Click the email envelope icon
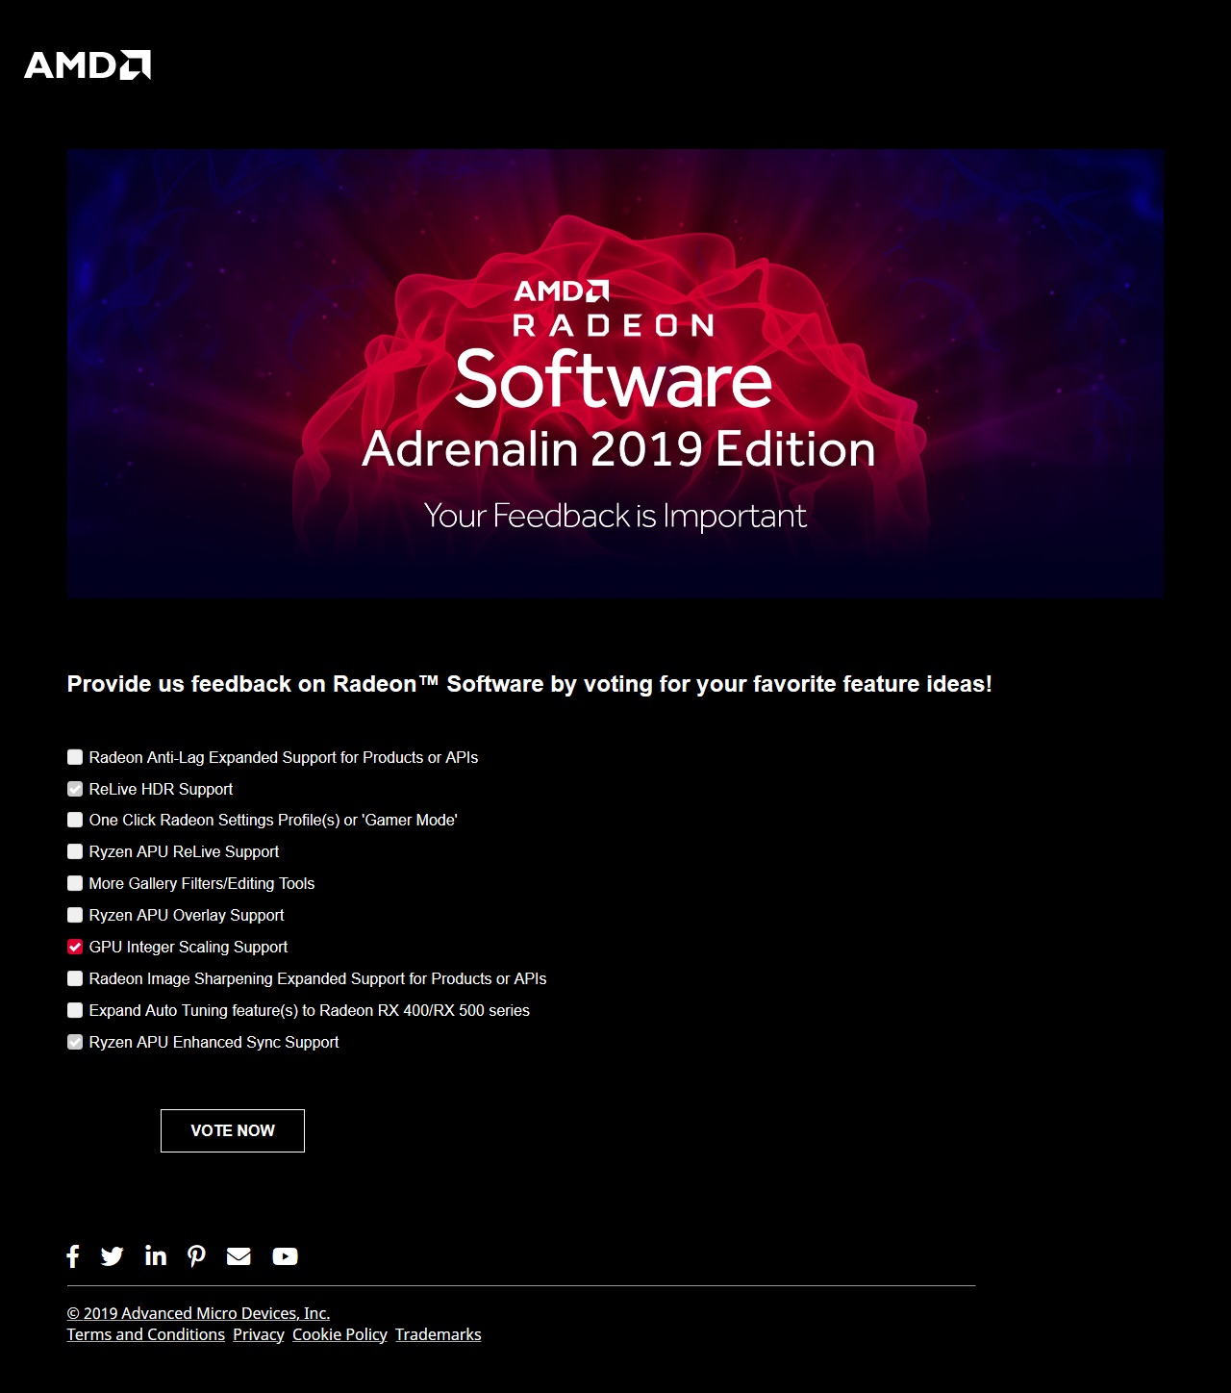The height and width of the screenshot is (1393, 1231). coord(239,1256)
